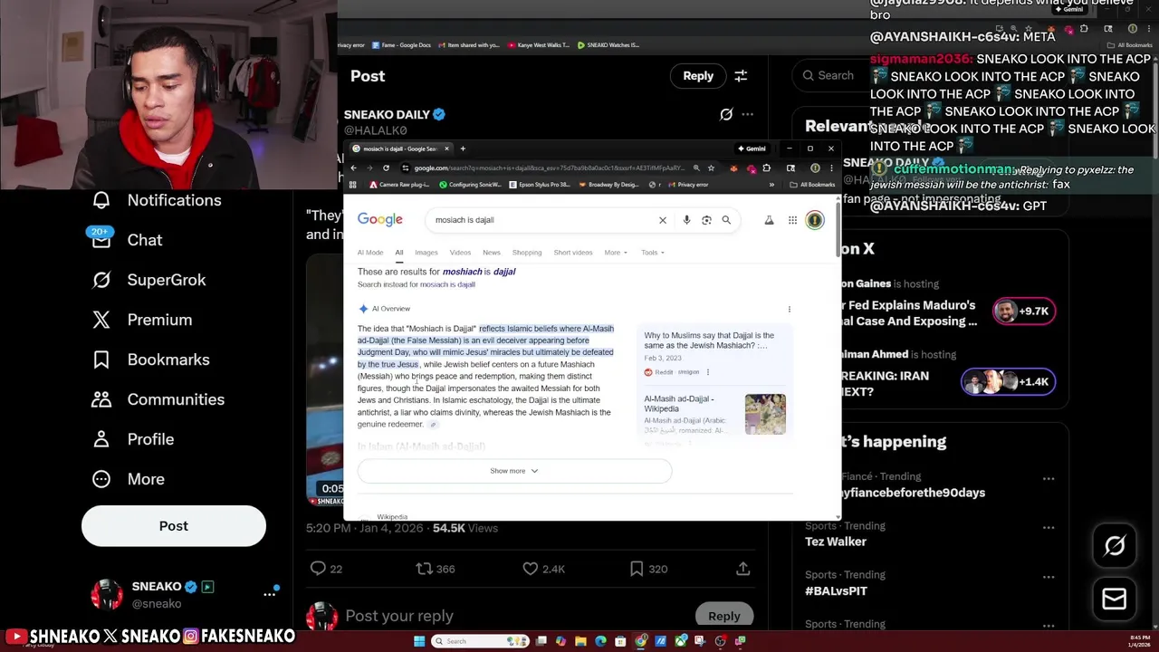Screen dimensions: 1159x652
Task: Open options for 'Tez Walker' trend
Action: pos(1048,528)
